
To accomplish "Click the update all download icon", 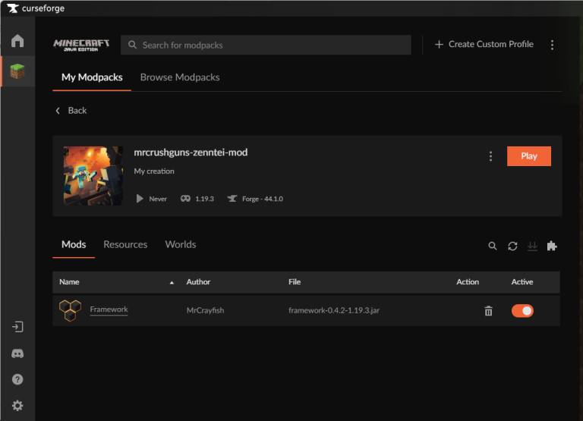I will 532,246.
